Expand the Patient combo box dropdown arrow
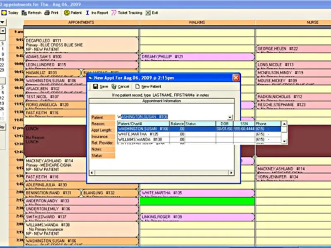 [x=230, y=117]
